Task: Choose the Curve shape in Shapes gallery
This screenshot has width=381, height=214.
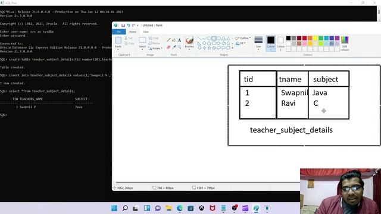Action: tap(204, 39)
